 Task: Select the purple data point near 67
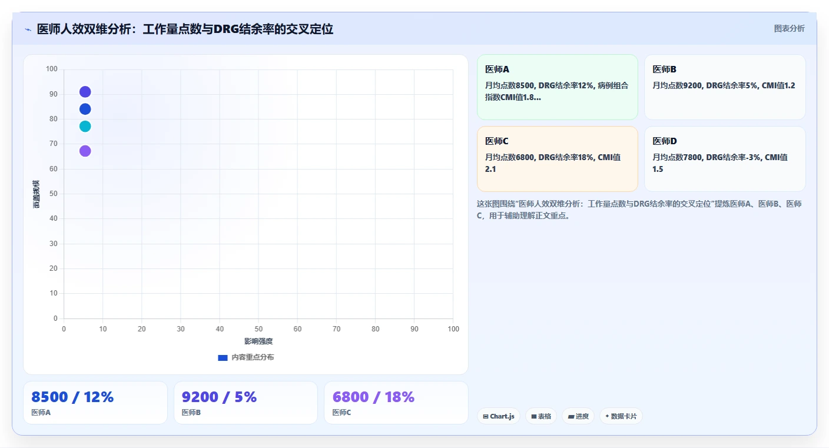pyautogui.click(x=85, y=151)
